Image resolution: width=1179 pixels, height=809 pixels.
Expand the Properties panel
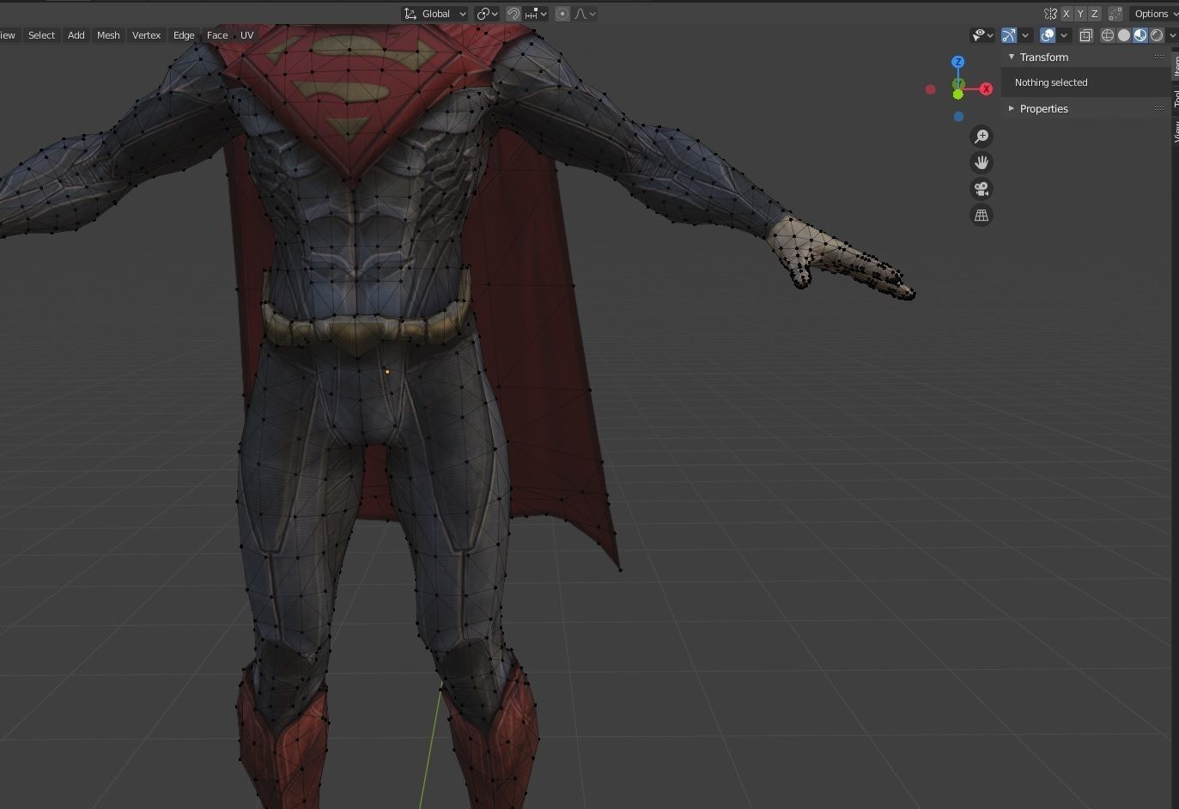[1012, 109]
